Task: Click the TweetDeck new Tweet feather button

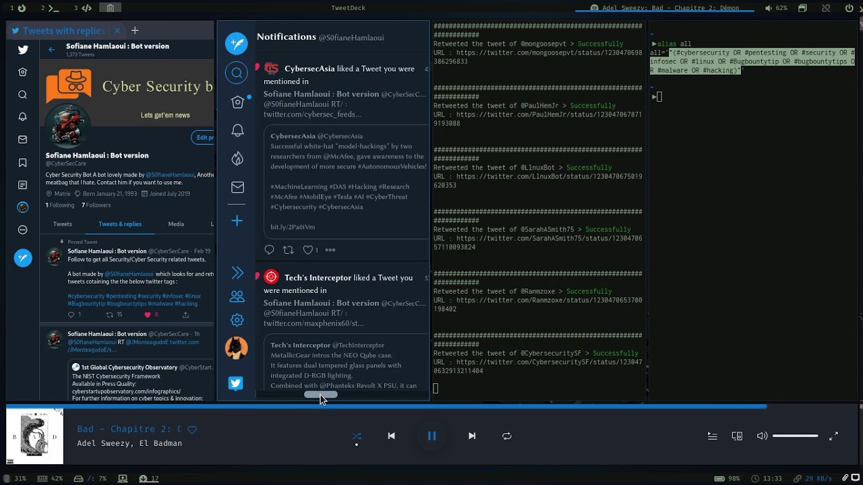Action: pyautogui.click(x=237, y=43)
